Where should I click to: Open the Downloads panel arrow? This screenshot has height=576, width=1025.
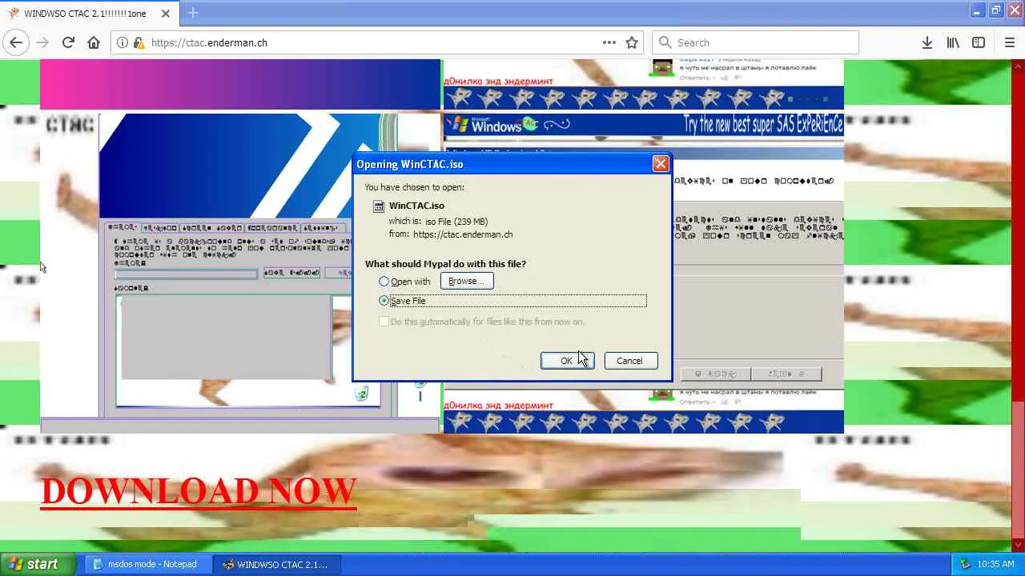(x=927, y=42)
